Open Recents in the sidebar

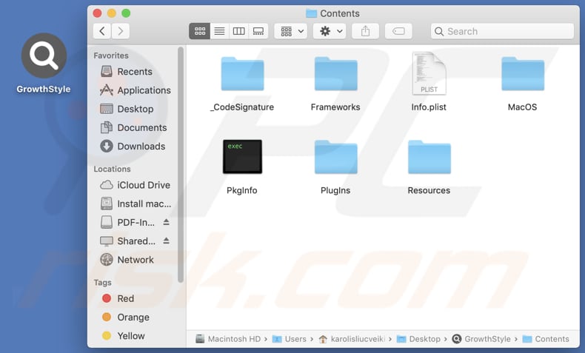tap(127, 72)
